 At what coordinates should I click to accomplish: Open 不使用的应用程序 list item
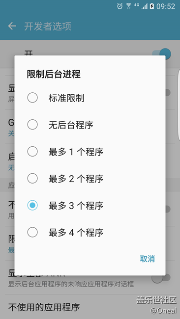point(90,307)
